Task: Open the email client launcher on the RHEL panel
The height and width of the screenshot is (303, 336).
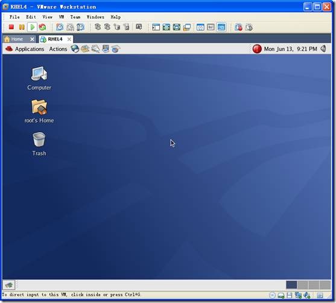Action: (85, 49)
